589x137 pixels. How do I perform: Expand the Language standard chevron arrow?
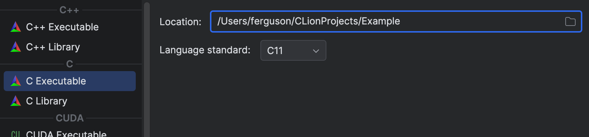316,51
